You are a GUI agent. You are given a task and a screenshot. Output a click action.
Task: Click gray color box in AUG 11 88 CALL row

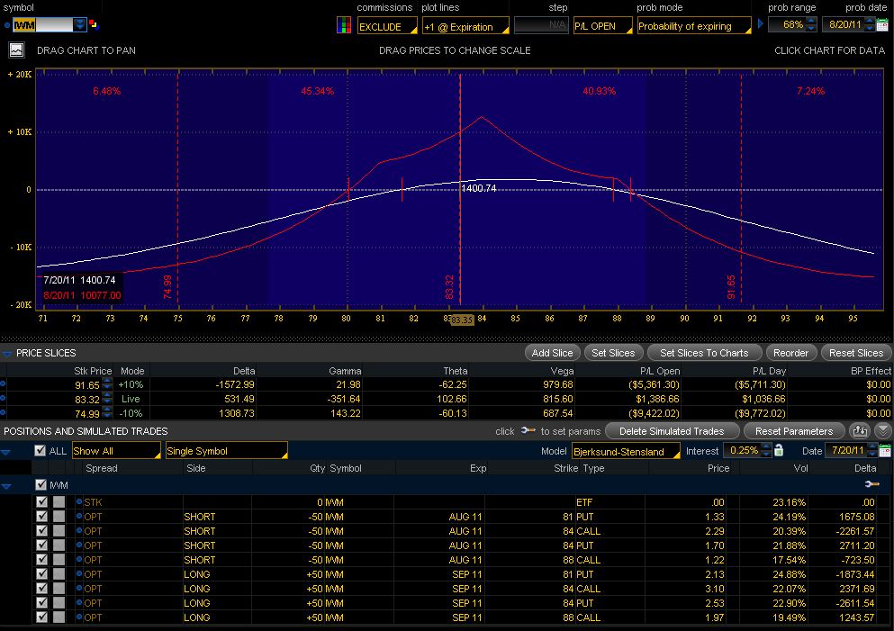59,559
